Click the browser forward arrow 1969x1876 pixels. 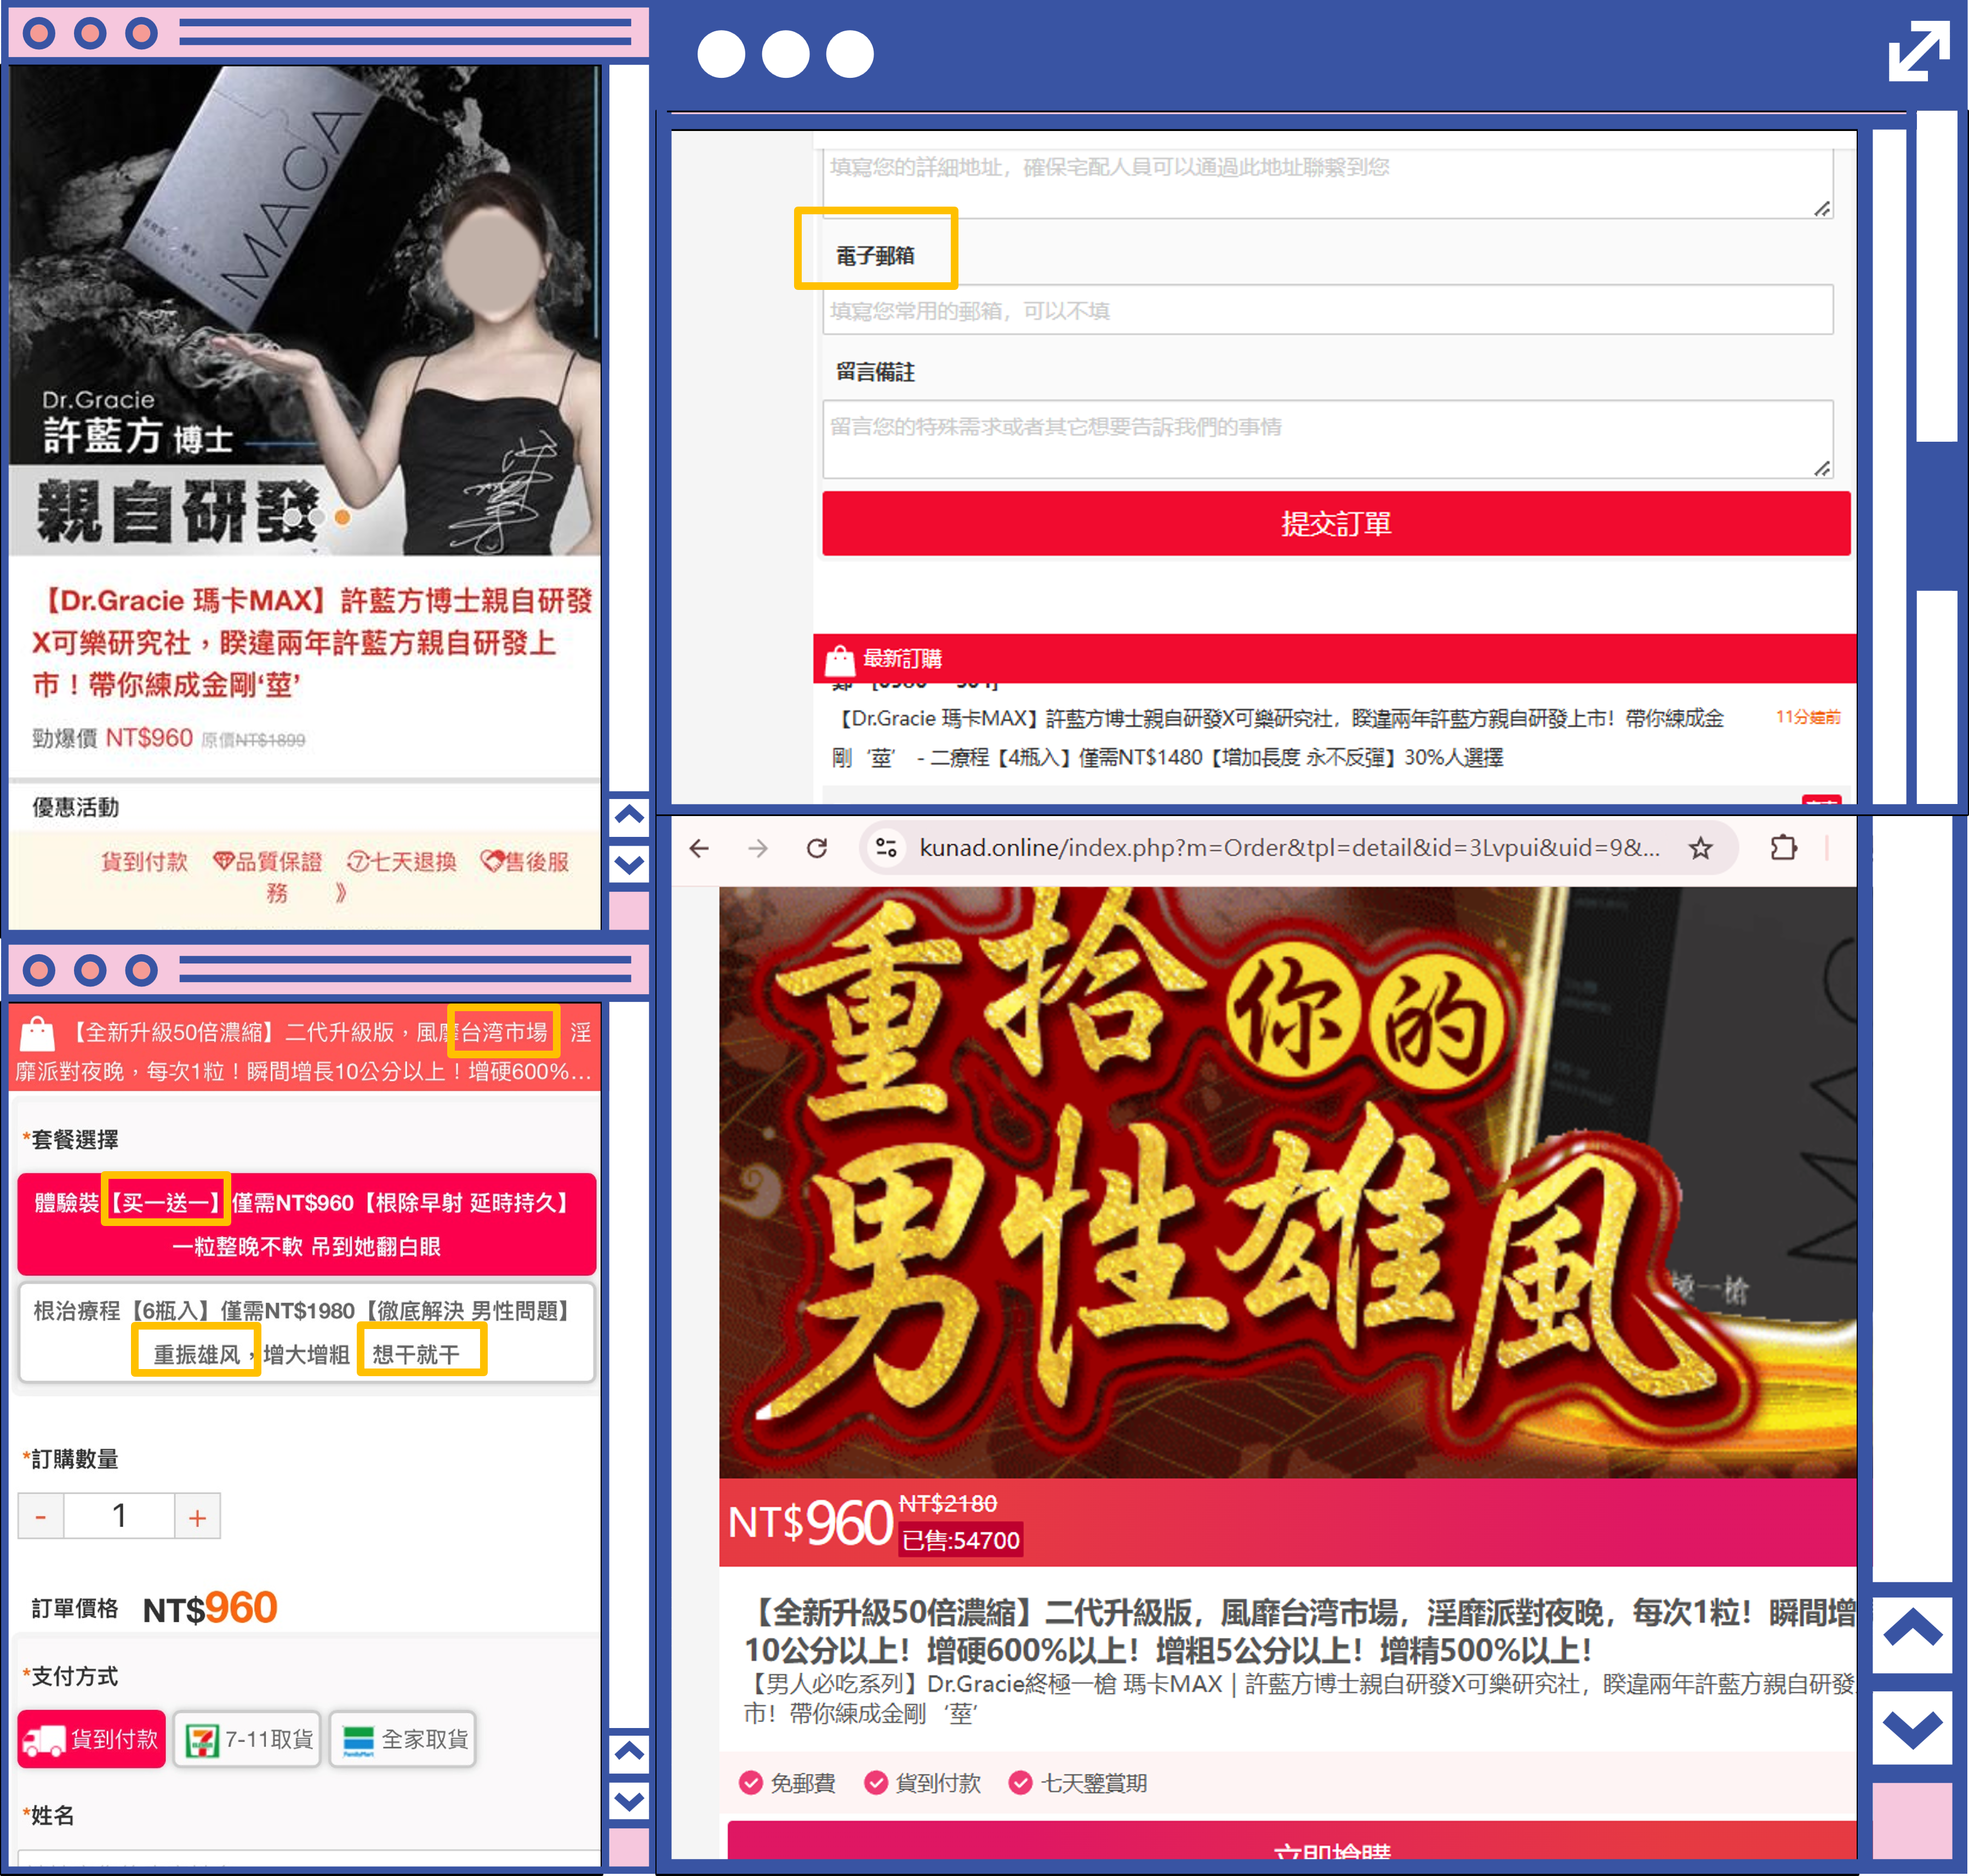point(758,849)
